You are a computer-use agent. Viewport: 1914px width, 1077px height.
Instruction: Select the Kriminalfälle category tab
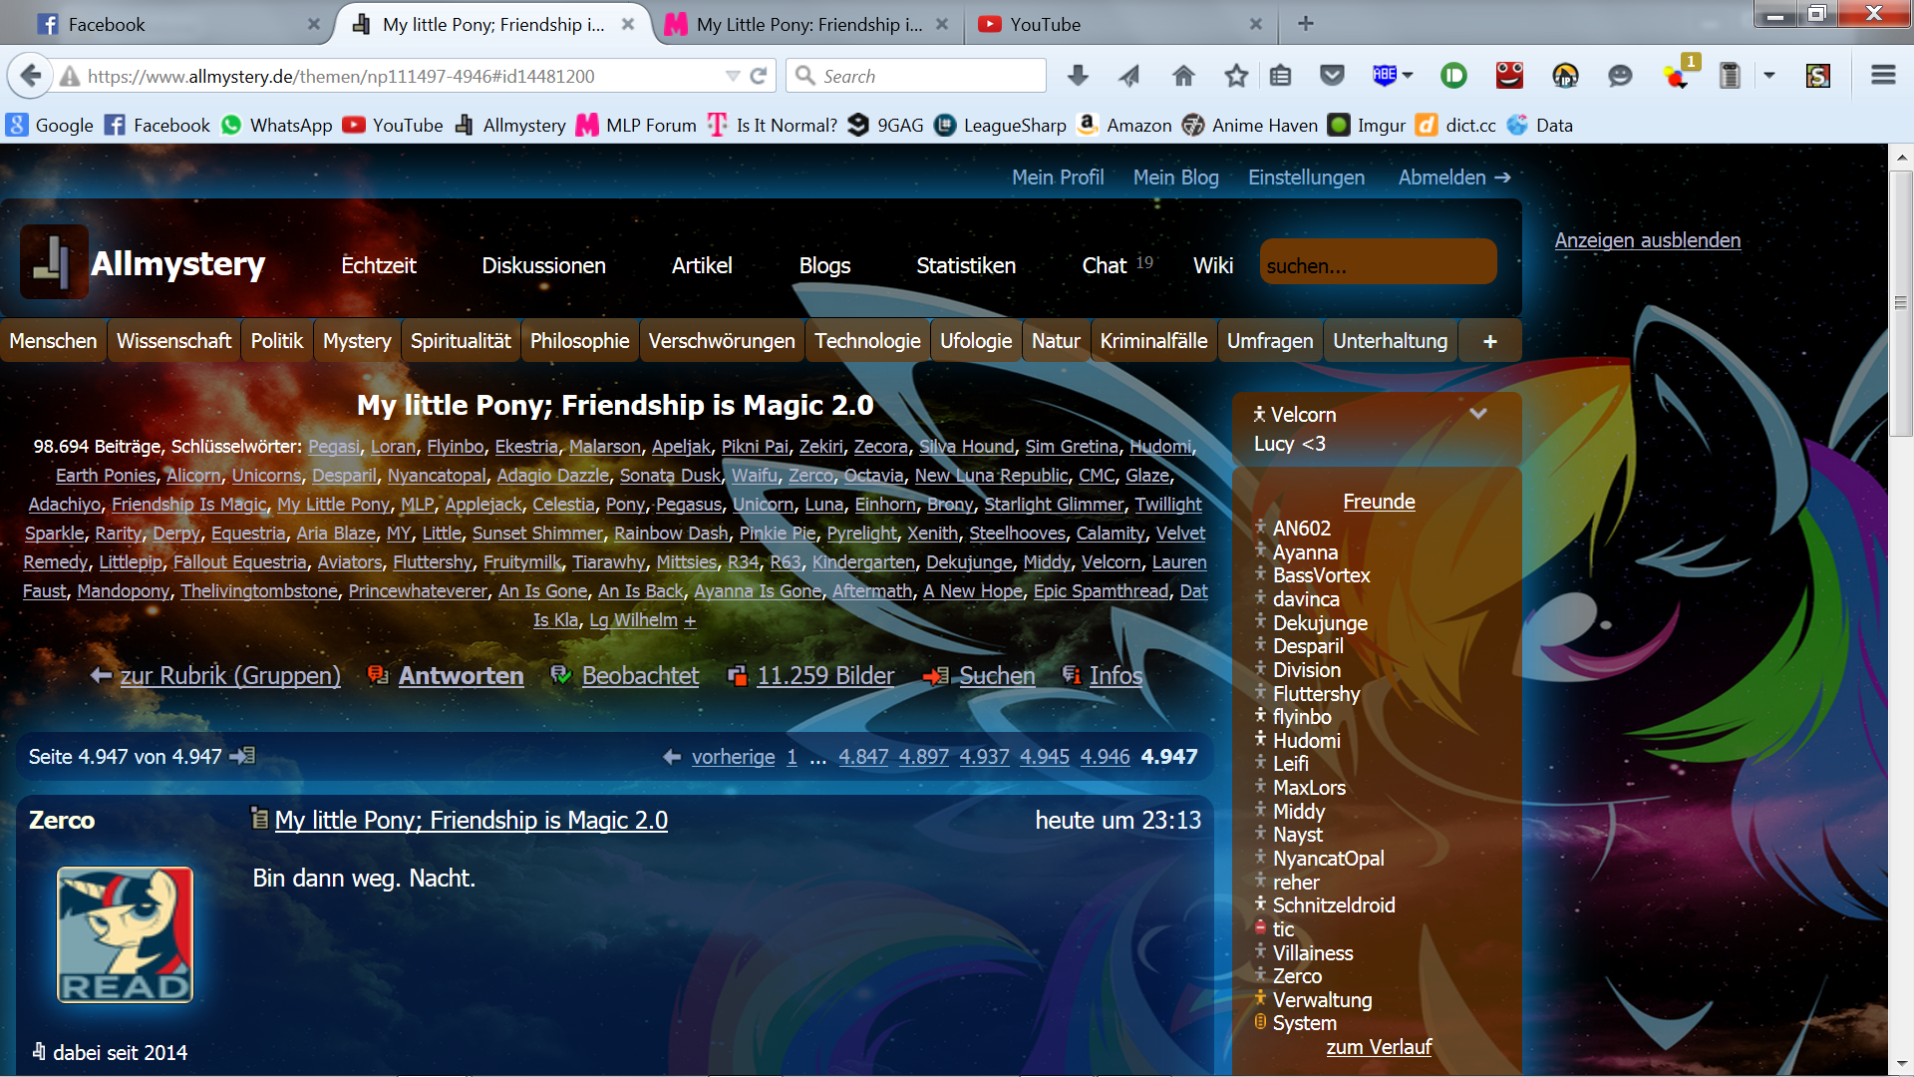[1153, 341]
